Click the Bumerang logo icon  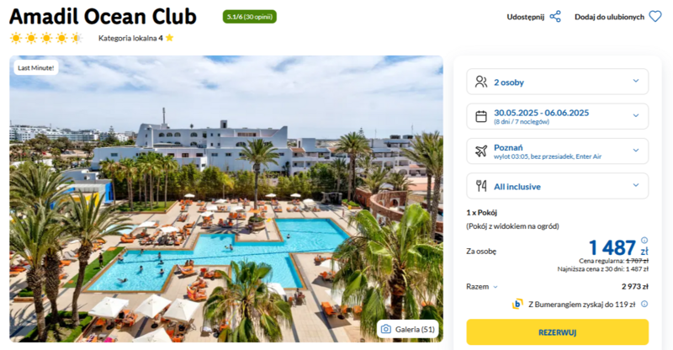click(517, 304)
